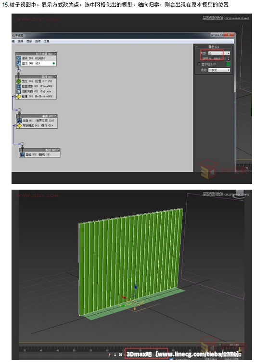Click the 年龄测试 001 row text
This screenshot has height=362, width=255.
tap(38, 125)
